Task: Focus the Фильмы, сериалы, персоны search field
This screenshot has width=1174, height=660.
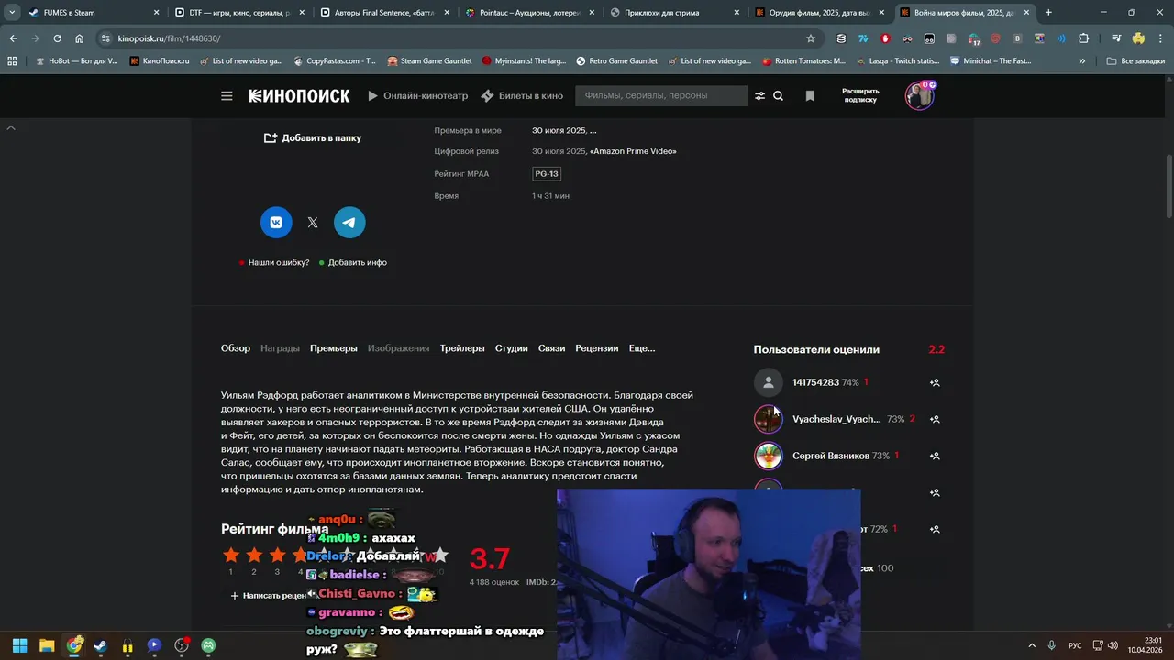Action: (659, 95)
